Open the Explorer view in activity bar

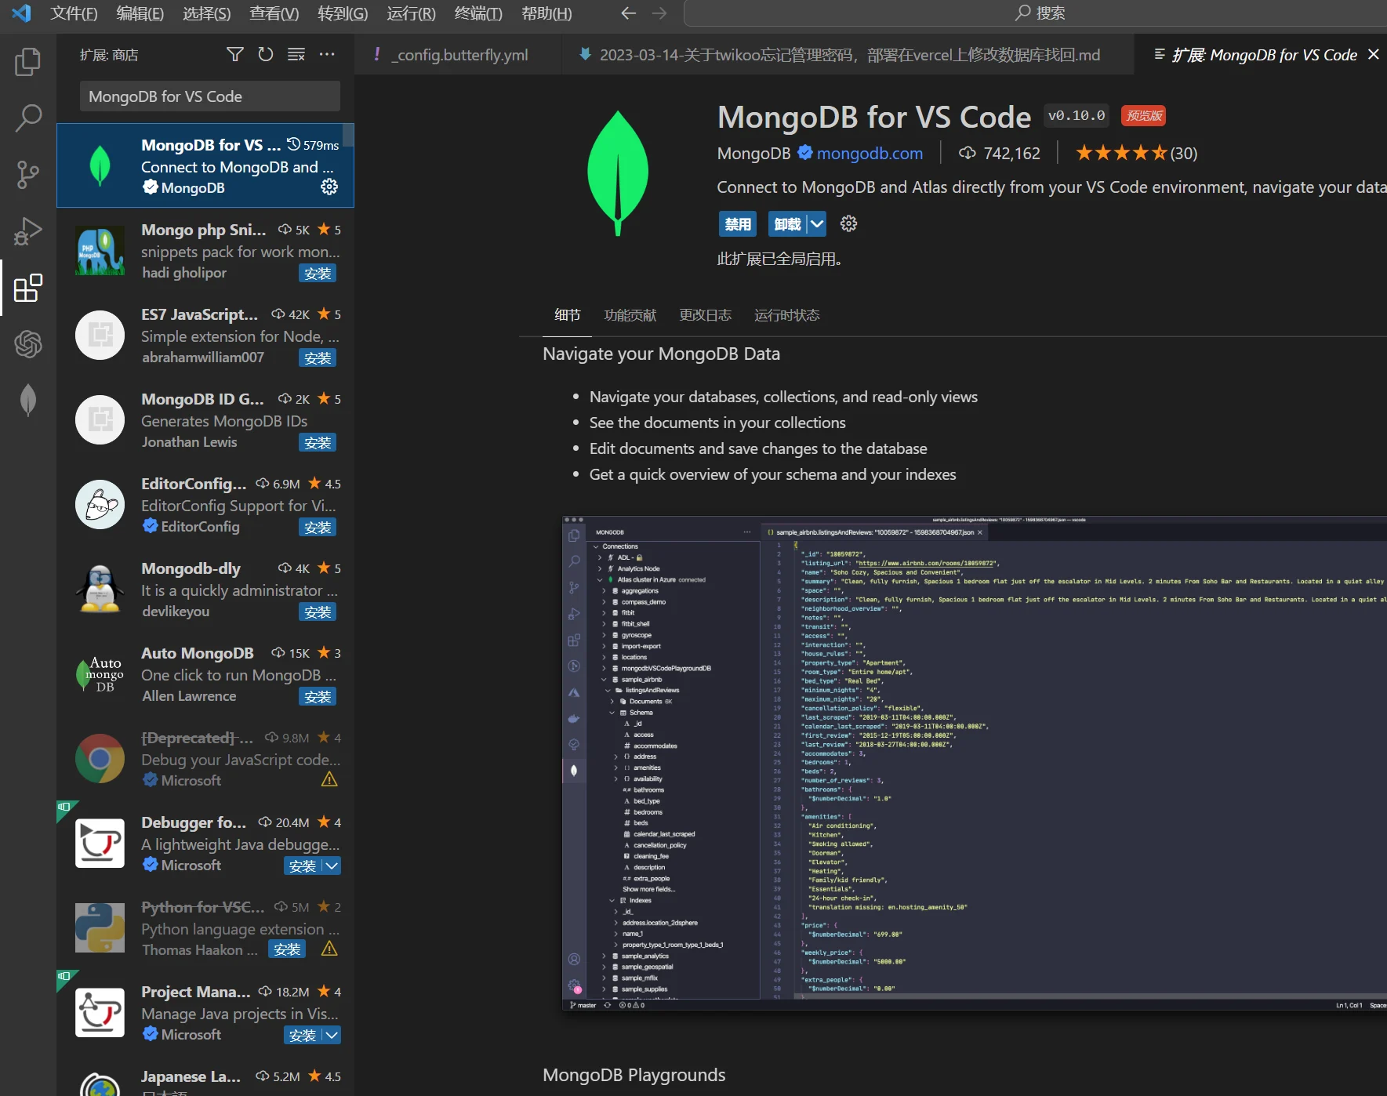point(28,62)
